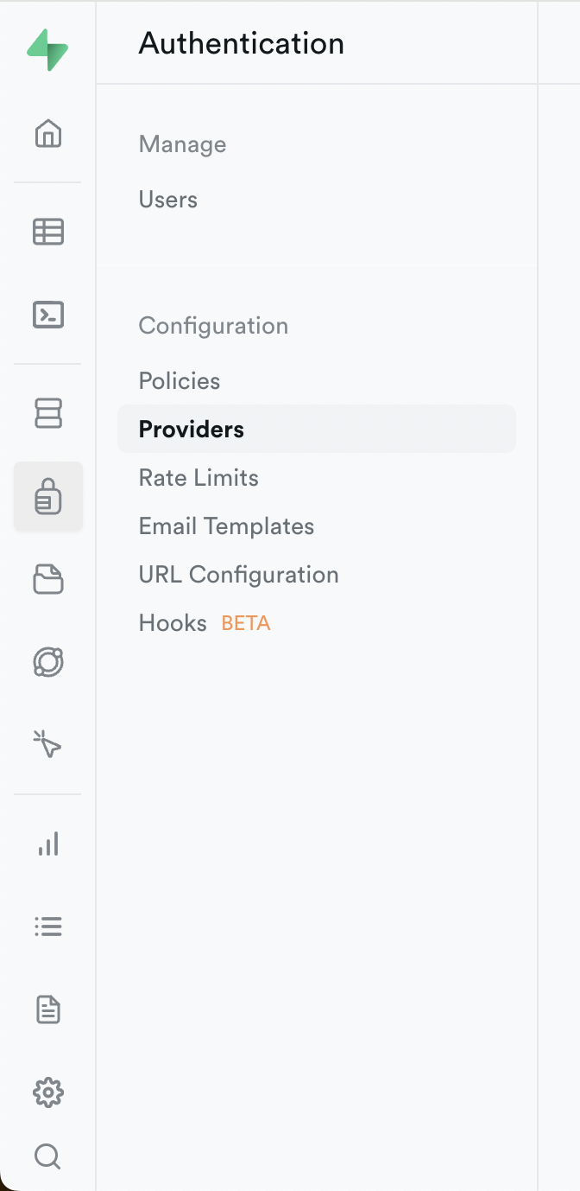Open the API Docs document icon
The width and height of the screenshot is (580, 1191).
(48, 1009)
